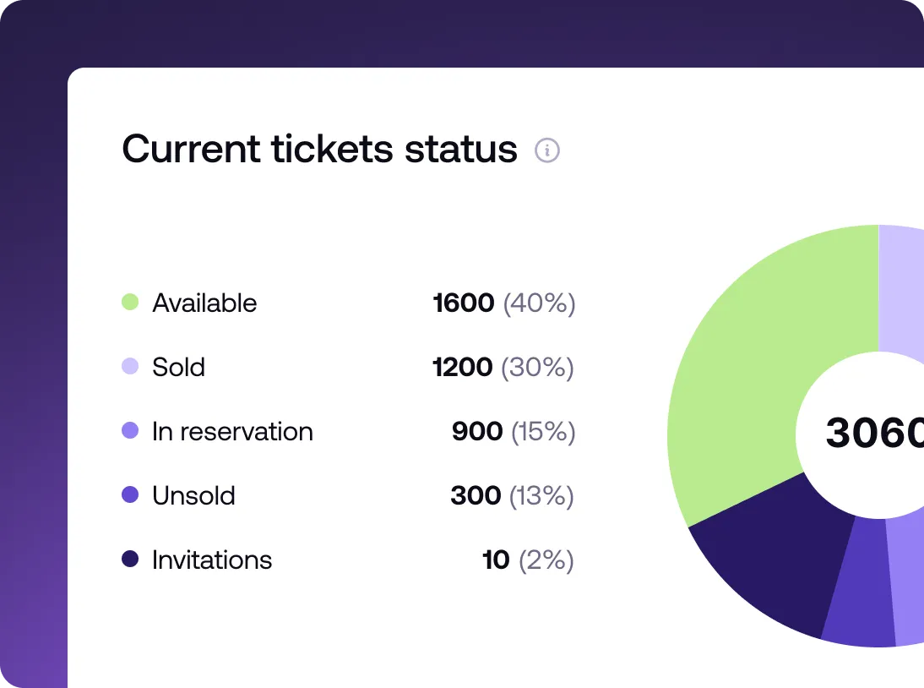Toggle the Sold series in the legend
The image size is (924, 688).
point(178,367)
